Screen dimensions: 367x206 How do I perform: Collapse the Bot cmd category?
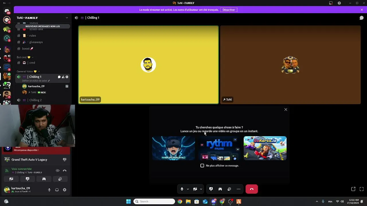pos(25,57)
